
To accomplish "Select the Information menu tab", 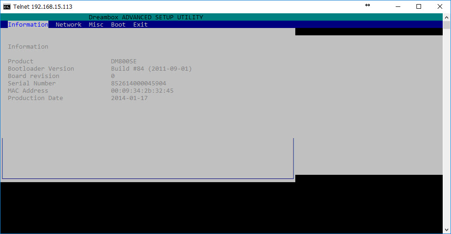I will (28, 25).
